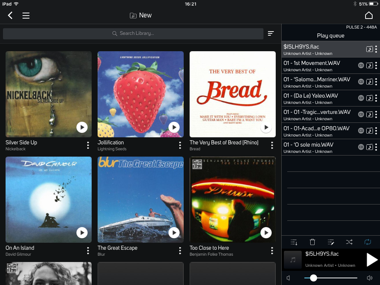Click the Wi-Fi status icon

(16, 4)
